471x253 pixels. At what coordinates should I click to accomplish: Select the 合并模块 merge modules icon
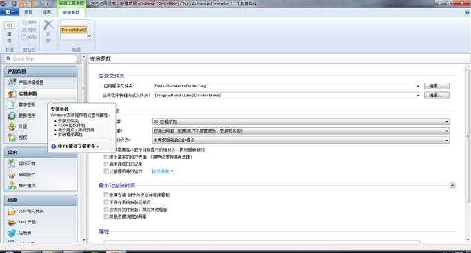click(x=12, y=186)
